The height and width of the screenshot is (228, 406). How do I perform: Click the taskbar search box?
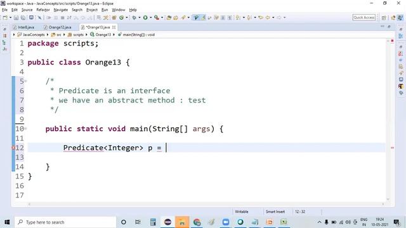65,222
